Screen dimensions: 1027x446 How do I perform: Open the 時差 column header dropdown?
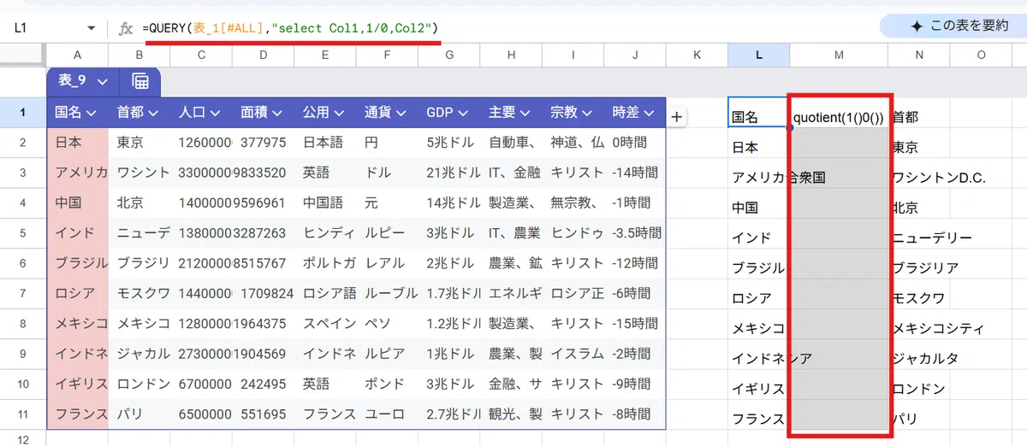[648, 114]
